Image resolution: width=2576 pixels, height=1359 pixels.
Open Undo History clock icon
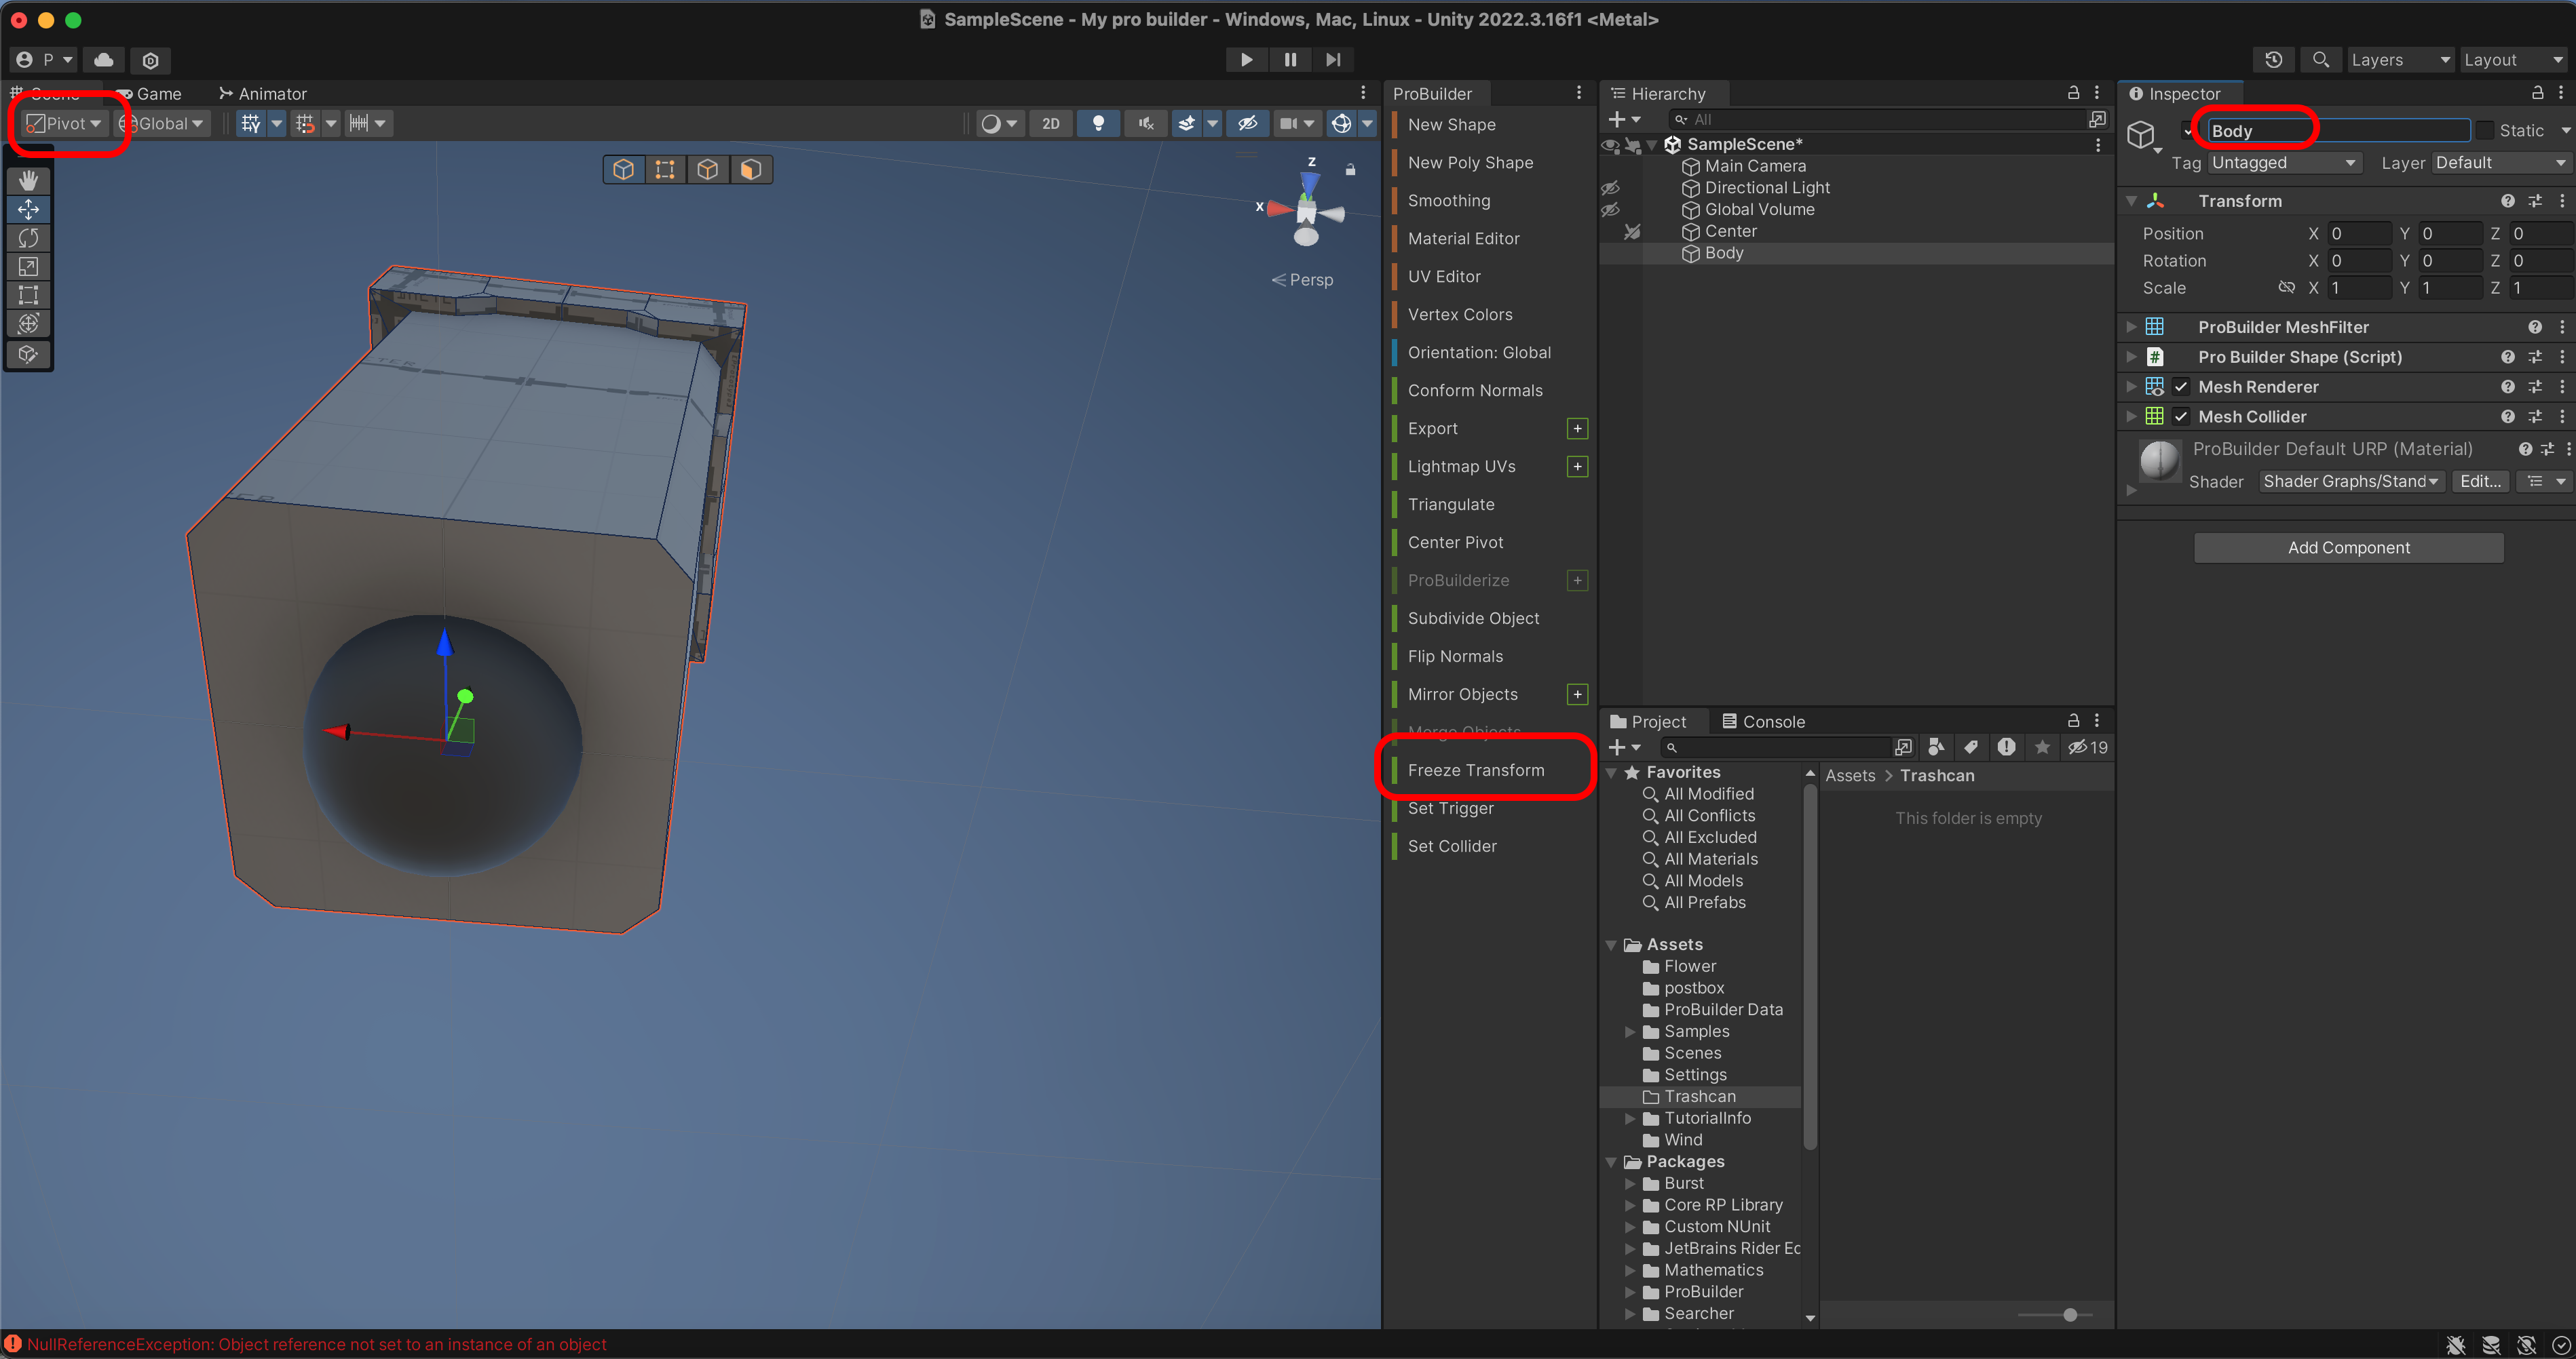pos(2273,60)
